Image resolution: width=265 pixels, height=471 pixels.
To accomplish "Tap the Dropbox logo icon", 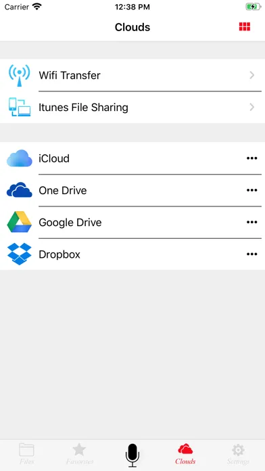I will [x=20, y=254].
